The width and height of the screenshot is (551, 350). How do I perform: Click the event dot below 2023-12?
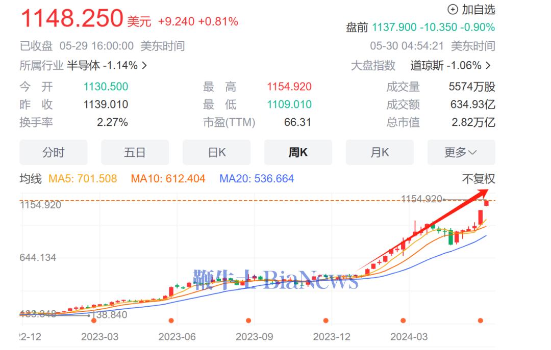325,320
